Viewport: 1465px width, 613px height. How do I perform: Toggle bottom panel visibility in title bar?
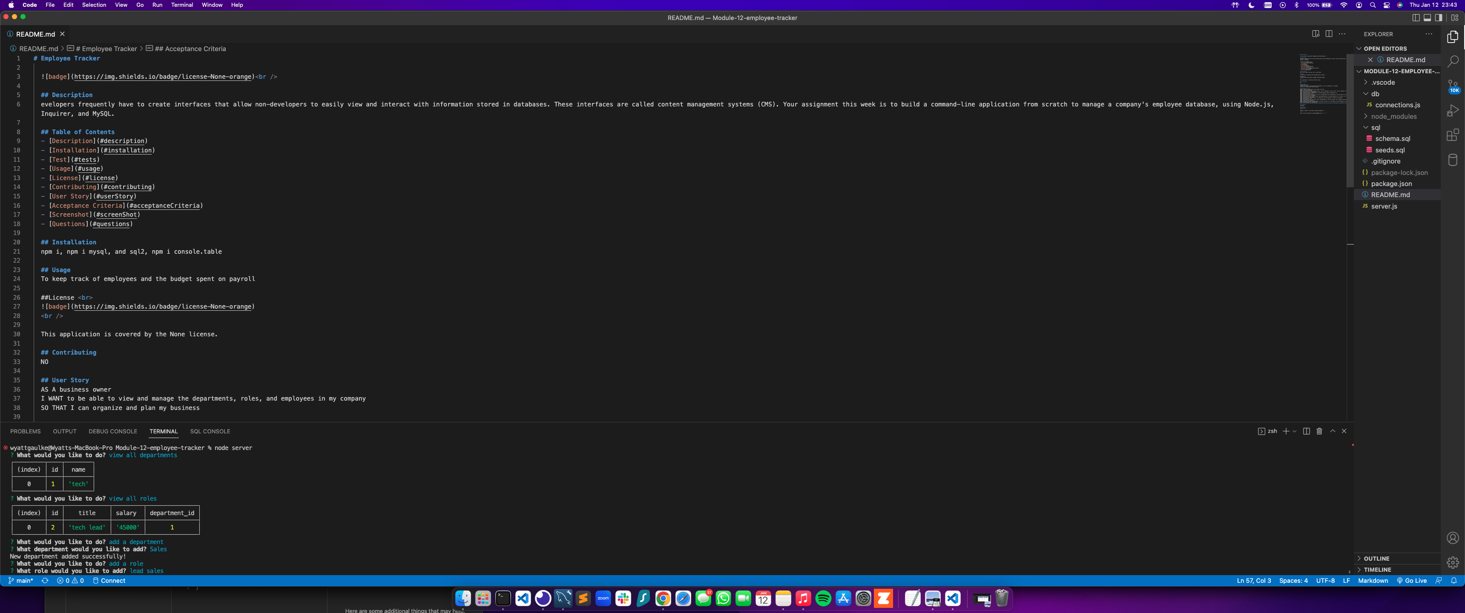tap(1427, 17)
